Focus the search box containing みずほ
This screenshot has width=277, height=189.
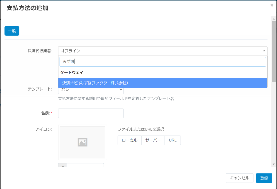[x=163, y=62]
